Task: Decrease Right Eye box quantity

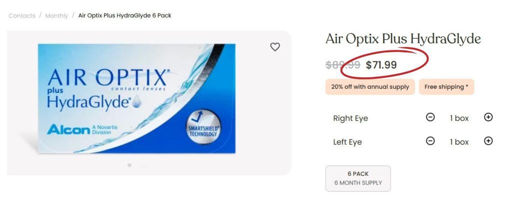Action: (x=430, y=117)
